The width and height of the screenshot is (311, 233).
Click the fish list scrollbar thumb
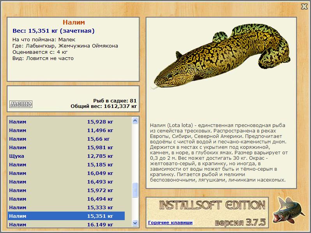[135, 190]
